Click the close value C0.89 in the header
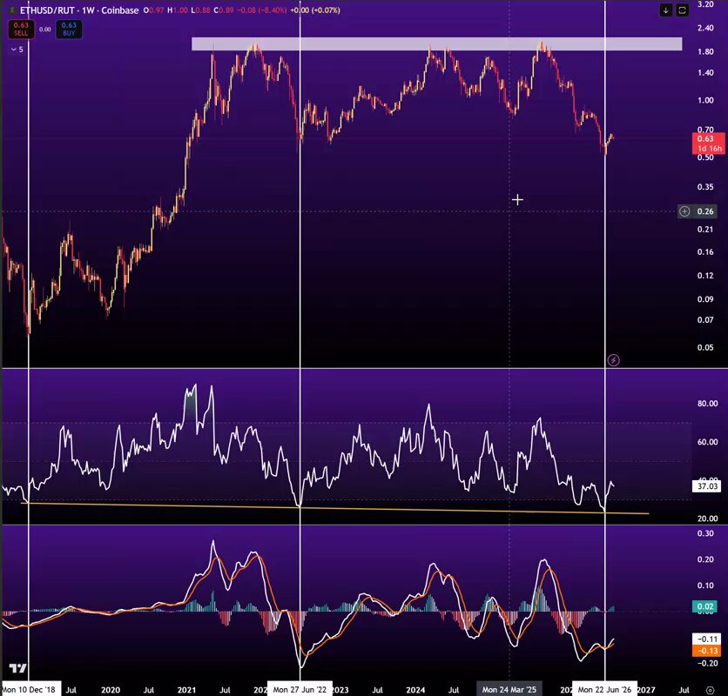Image resolution: width=728 pixels, height=696 pixels. (223, 10)
